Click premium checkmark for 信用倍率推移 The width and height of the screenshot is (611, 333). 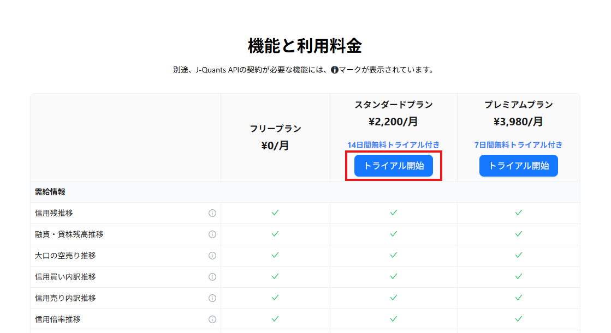click(x=518, y=319)
